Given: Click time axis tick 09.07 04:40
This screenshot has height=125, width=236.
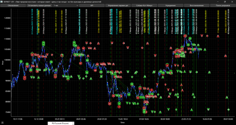Looking at the screenshot, I should [x=228, y=119].
